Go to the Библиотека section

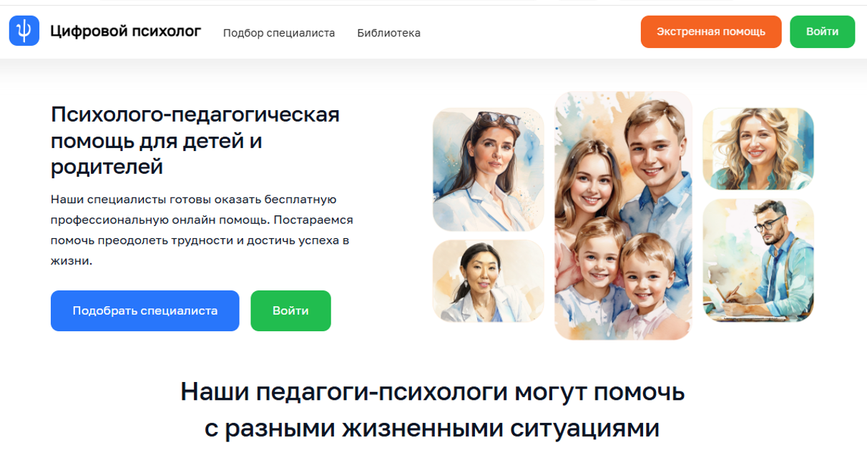pyautogui.click(x=388, y=33)
